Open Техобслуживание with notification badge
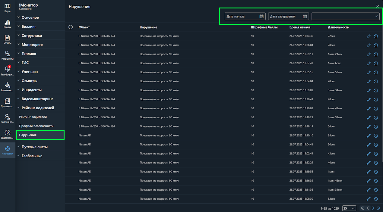Screen dimensions: 383x212 click(x=8, y=71)
